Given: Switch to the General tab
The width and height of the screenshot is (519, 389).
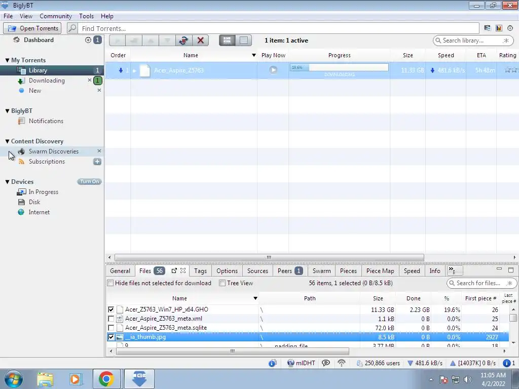Looking at the screenshot, I should (x=120, y=271).
